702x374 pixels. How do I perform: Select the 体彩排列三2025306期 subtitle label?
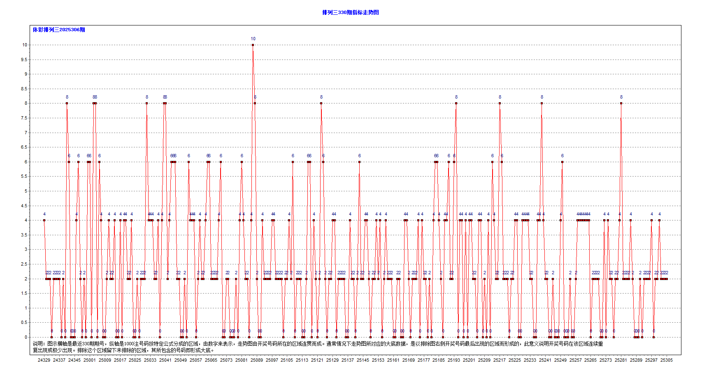(59, 30)
